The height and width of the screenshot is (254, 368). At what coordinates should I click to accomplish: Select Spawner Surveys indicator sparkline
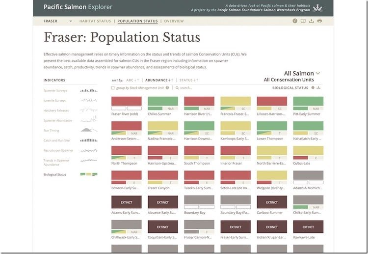point(89,90)
